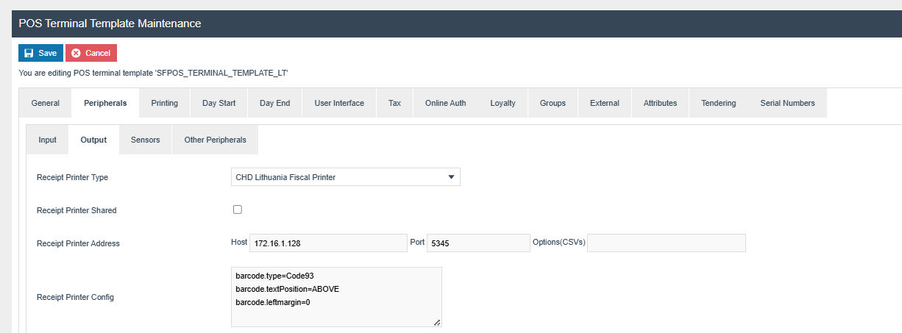Open the Printing tab

pos(164,103)
